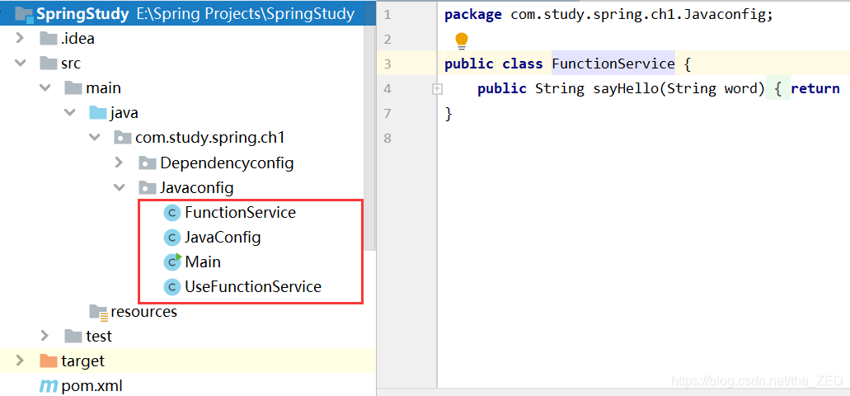Expand the .idea folder
The image size is (850, 396).
[x=20, y=38]
